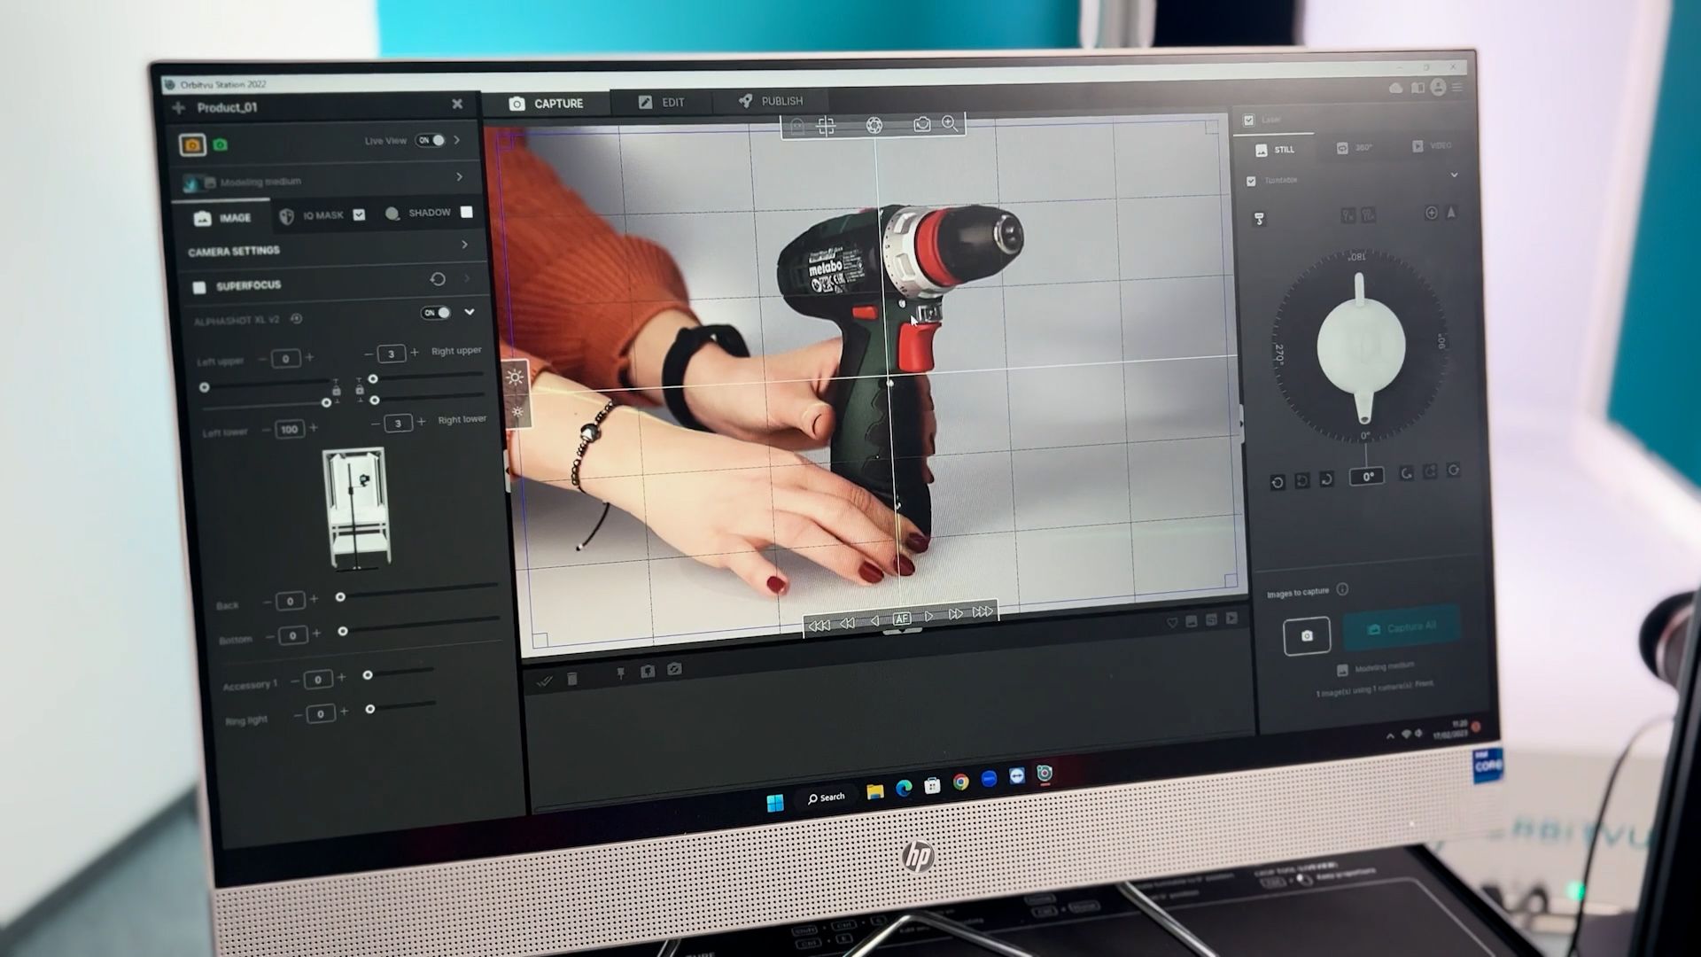Image resolution: width=1701 pixels, height=957 pixels.
Task: Click the zoom magnifier icon above preview
Action: tap(950, 123)
